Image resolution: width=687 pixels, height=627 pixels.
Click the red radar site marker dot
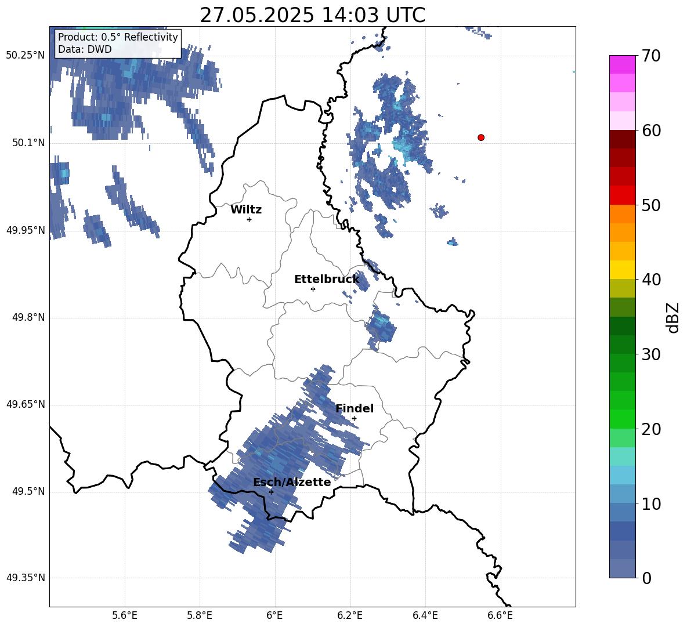[x=481, y=137]
